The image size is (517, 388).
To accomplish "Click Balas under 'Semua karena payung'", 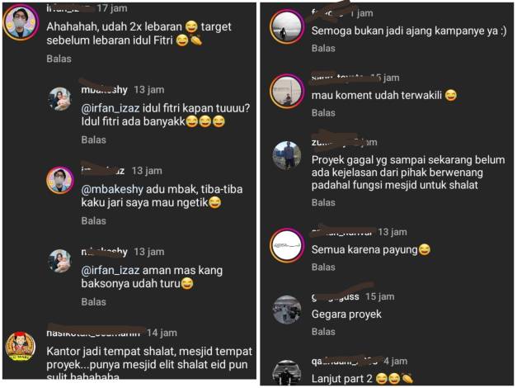I will point(323,267).
